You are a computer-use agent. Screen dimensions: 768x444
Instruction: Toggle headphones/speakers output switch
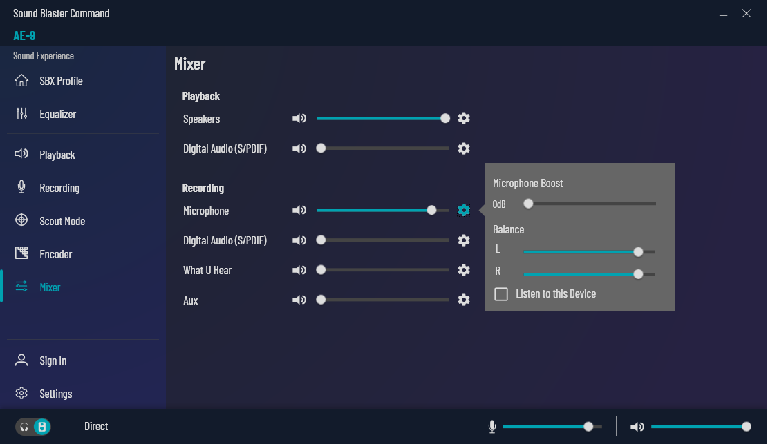(x=33, y=427)
